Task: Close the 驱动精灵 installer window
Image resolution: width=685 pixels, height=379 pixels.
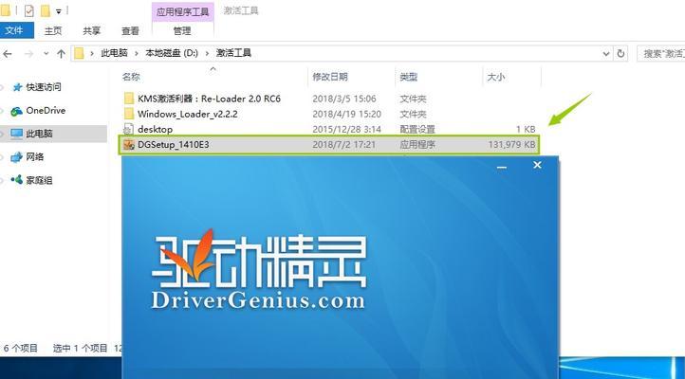Action: pos(537,165)
